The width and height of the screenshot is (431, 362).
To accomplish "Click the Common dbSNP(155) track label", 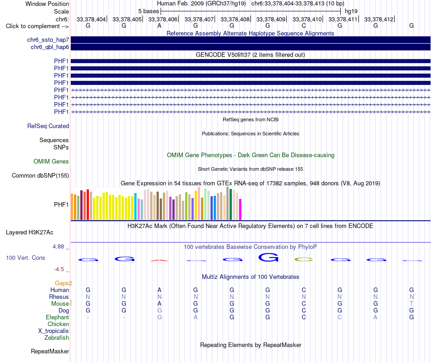I will (x=40, y=176).
